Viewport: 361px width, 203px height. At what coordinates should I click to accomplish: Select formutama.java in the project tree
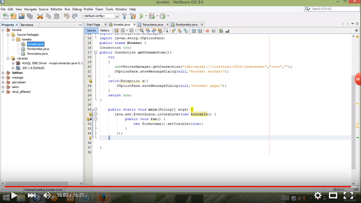point(37,54)
